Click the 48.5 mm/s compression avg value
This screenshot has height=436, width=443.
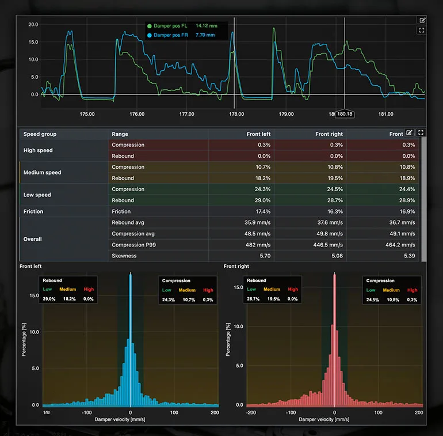[257, 234]
